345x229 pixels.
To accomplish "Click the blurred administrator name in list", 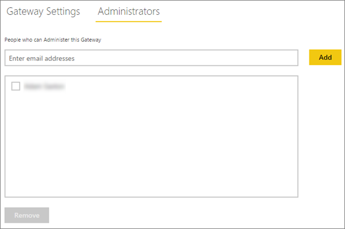I will click(x=45, y=86).
